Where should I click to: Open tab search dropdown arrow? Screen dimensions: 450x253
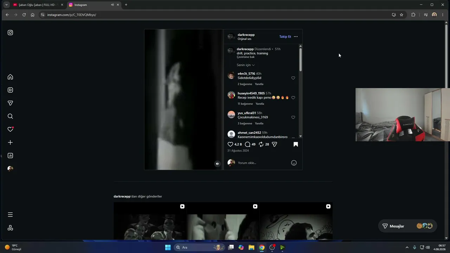(6, 5)
